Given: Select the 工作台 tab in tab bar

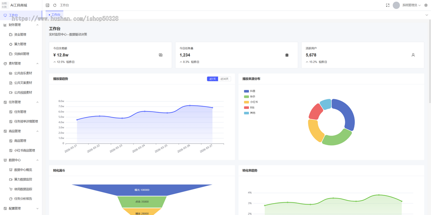Looking at the screenshot, I should pyautogui.click(x=55, y=15).
